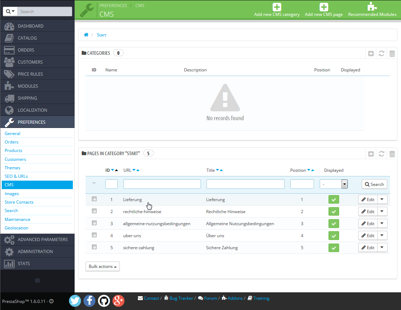The height and width of the screenshot is (310, 401).
Task: Expand actions dropdown for allgemeine-nutzungsbedingungen row
Action: tap(382, 223)
